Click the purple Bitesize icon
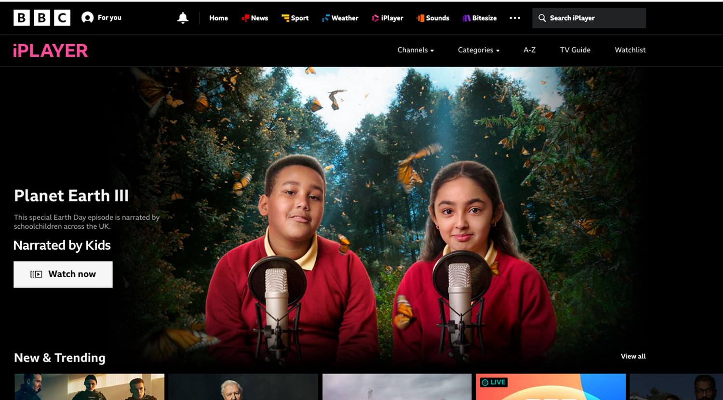 466,18
